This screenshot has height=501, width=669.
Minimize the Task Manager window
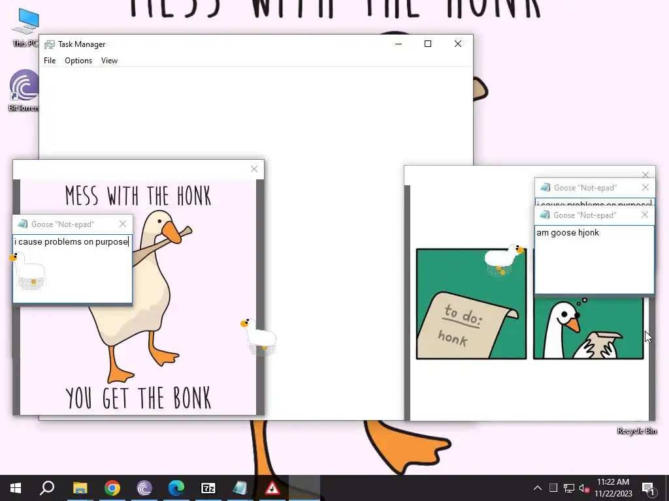click(x=399, y=44)
